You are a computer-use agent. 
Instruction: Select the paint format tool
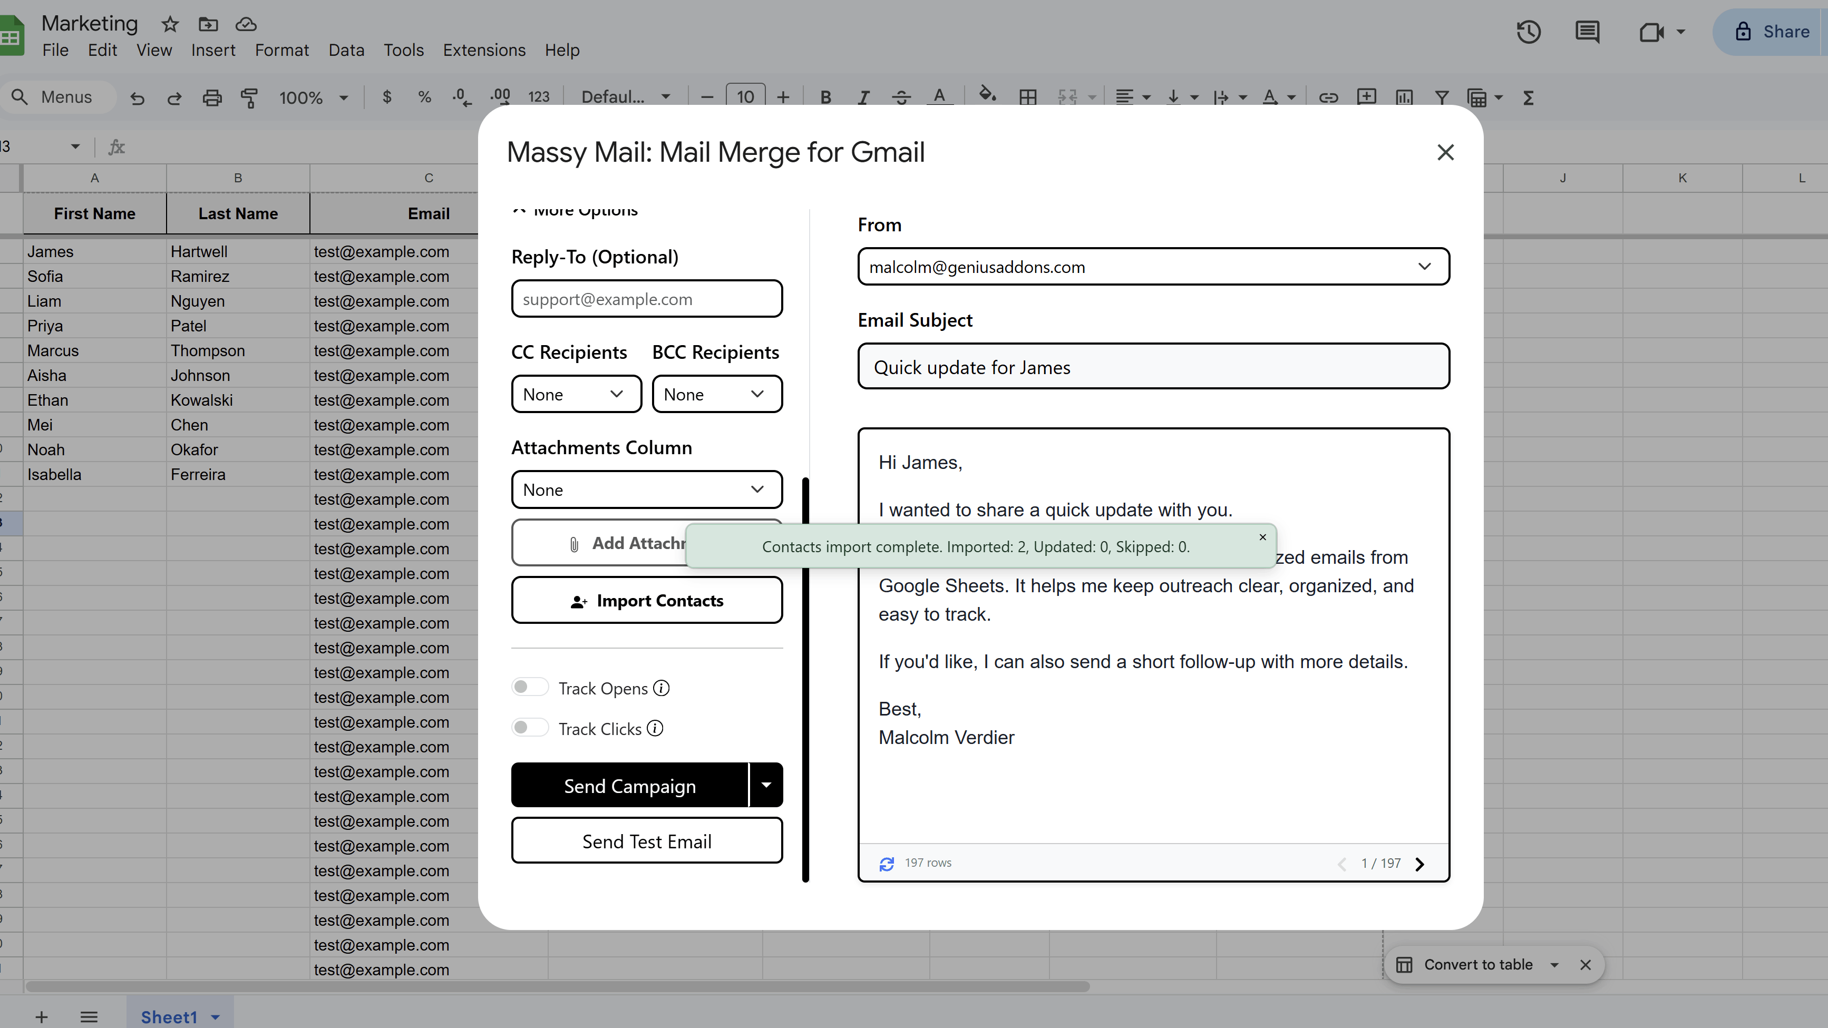[x=249, y=98]
